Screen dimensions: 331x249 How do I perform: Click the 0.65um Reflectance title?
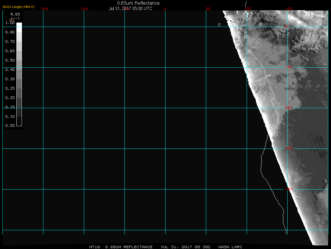pyautogui.click(x=138, y=3)
